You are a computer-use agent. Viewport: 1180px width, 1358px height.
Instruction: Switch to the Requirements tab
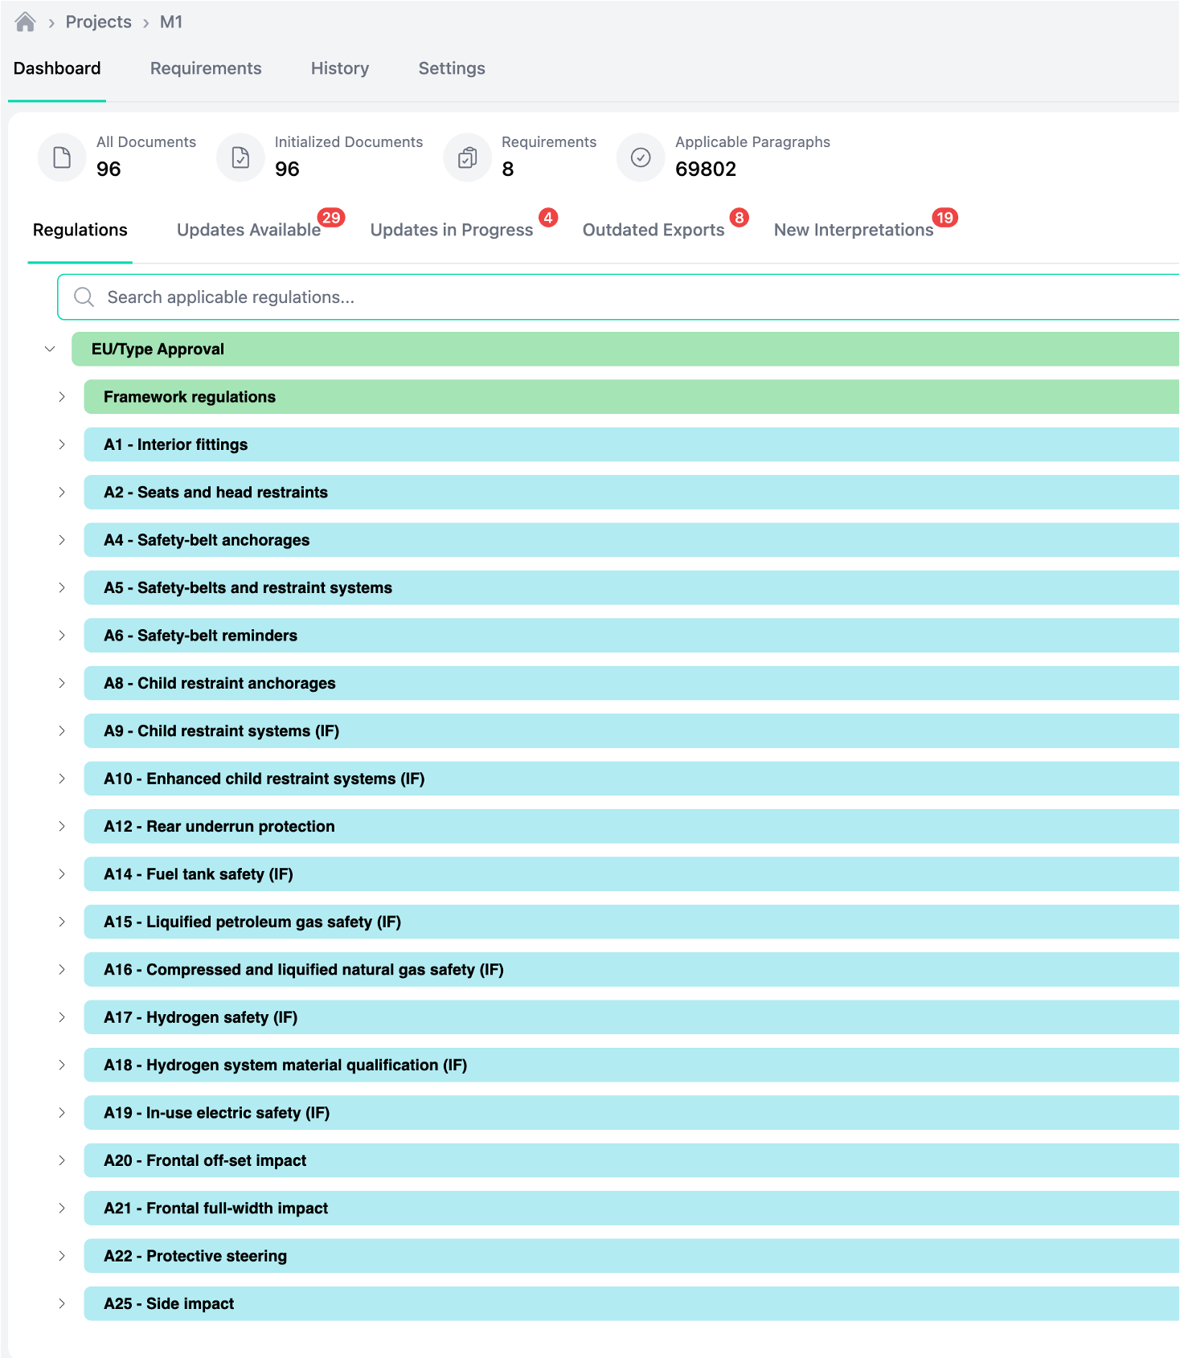tap(206, 68)
